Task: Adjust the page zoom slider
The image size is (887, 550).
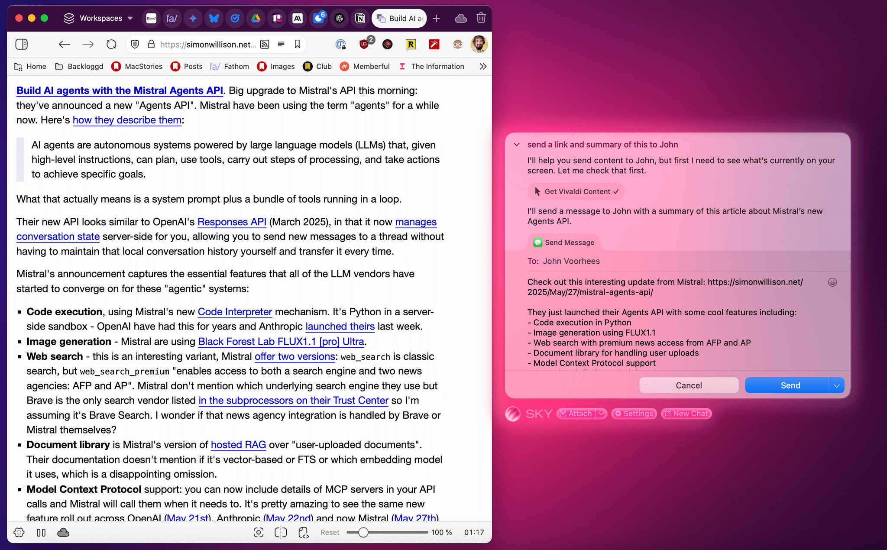Action: (x=363, y=532)
